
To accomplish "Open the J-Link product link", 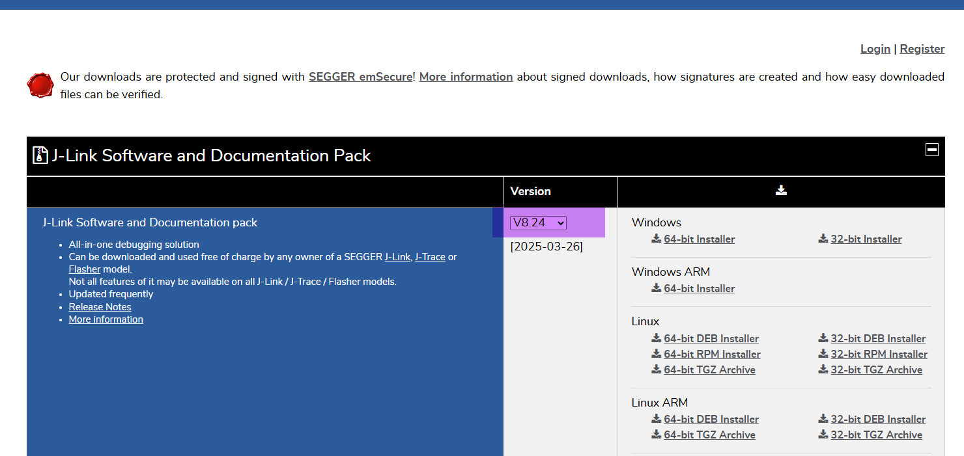I will point(397,256).
